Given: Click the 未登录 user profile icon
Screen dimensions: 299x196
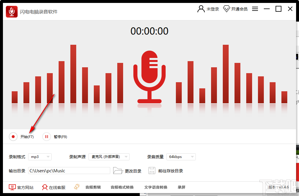Looking at the screenshot, I should click(x=201, y=9).
